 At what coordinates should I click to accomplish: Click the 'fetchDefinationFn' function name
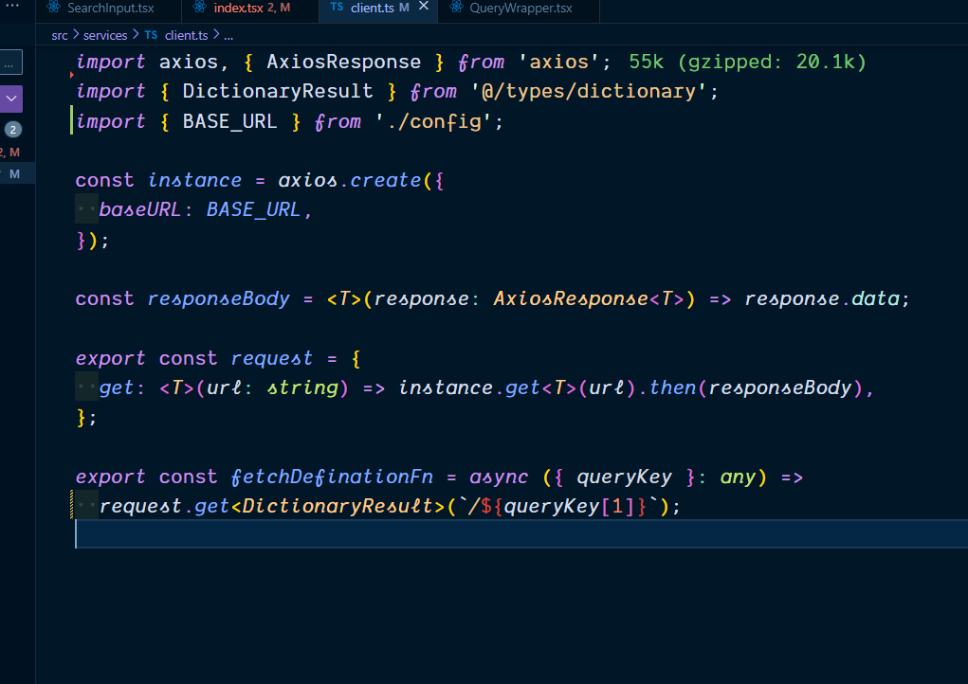click(332, 477)
